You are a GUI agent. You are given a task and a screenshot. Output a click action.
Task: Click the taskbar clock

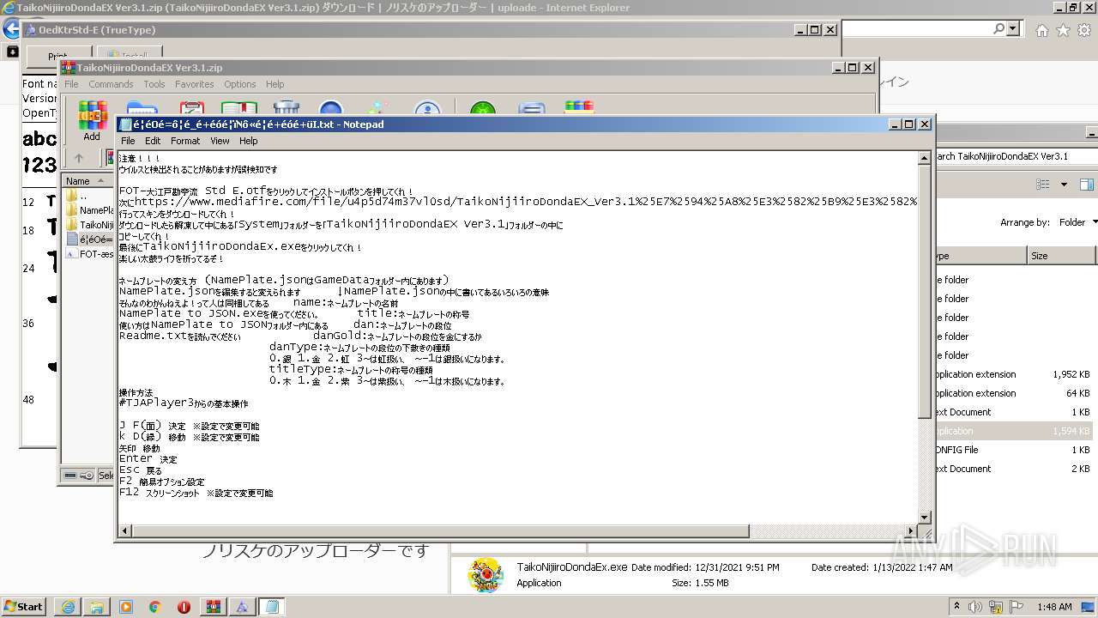click(x=1054, y=607)
